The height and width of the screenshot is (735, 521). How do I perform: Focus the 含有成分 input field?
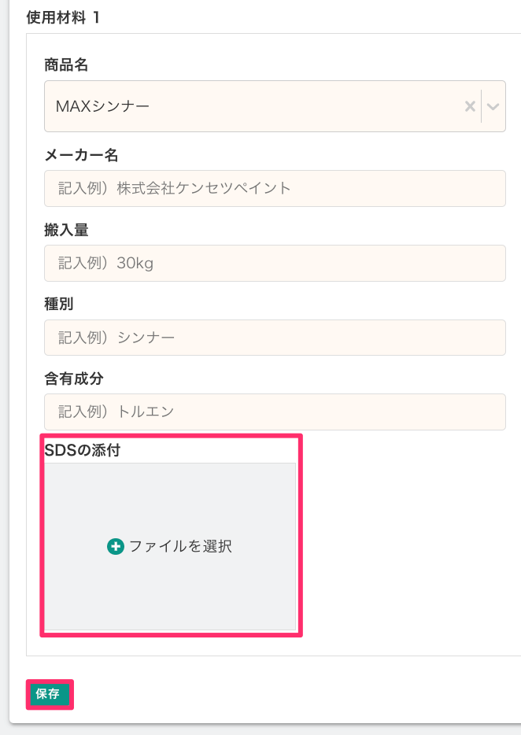[x=275, y=412]
